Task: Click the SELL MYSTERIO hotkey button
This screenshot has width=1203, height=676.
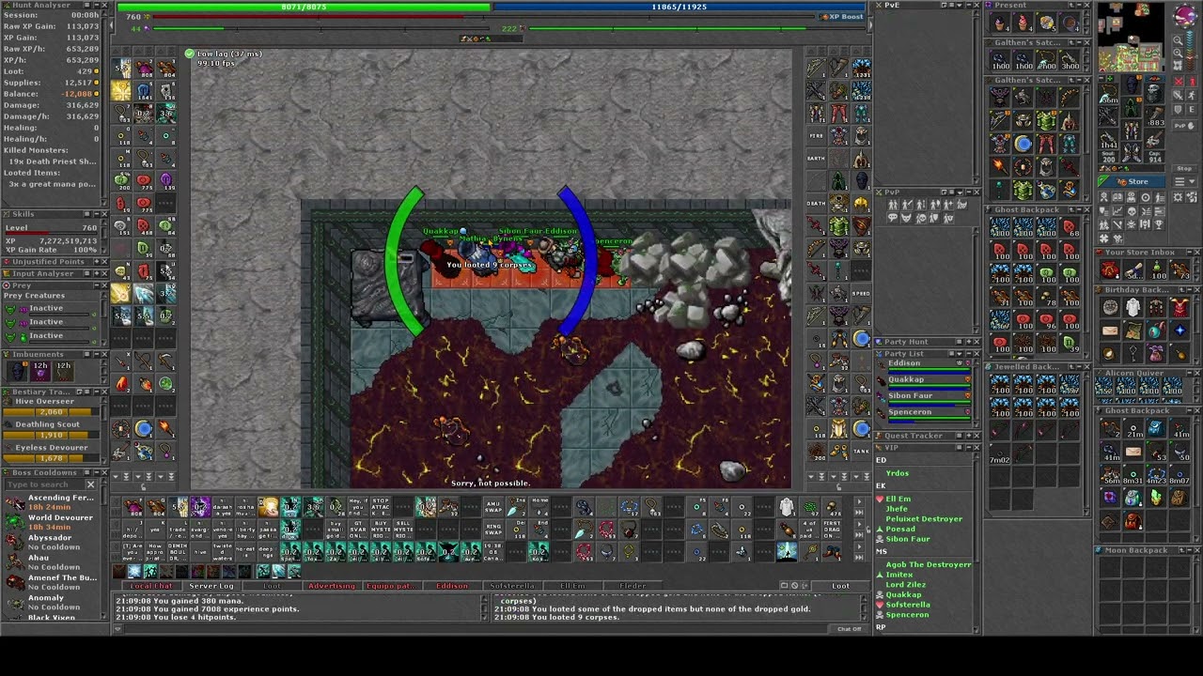Action: point(402,529)
